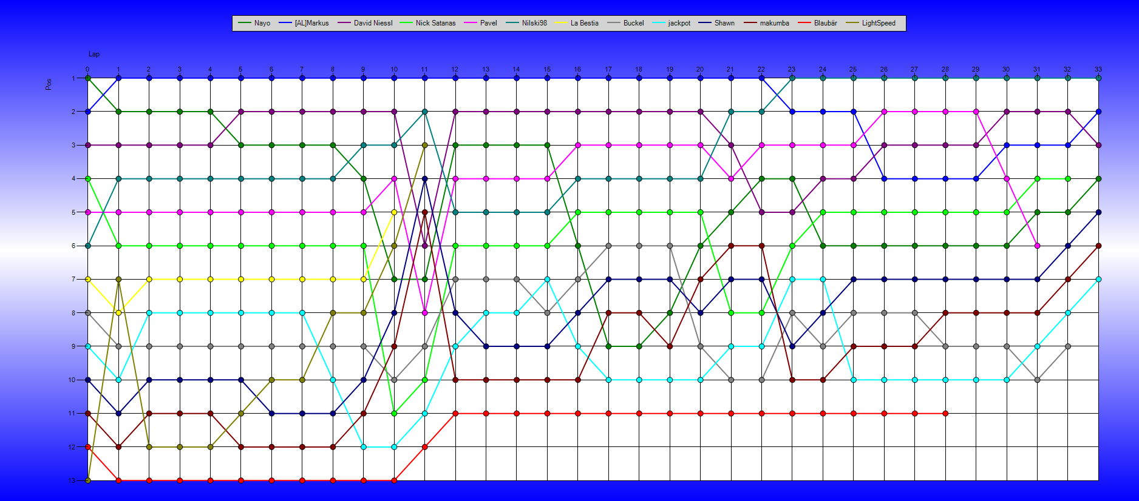
Task: Select position 4 on the Pos axis
Action: [x=73, y=179]
